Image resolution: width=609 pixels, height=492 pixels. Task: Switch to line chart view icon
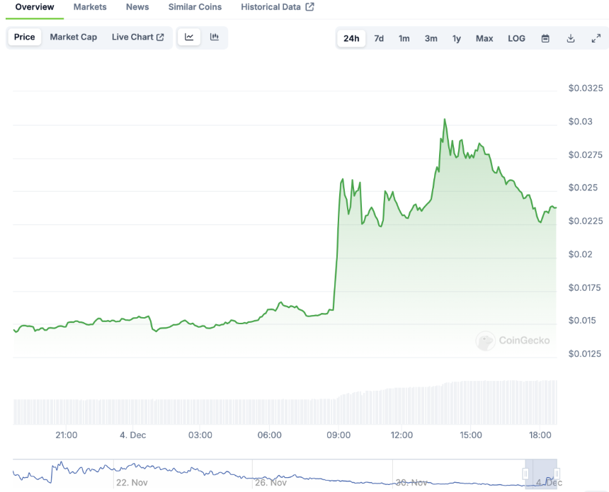[189, 37]
